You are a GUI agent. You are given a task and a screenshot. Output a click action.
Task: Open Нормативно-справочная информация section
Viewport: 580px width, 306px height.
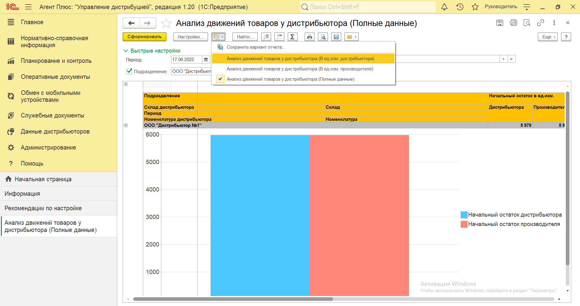(59, 42)
